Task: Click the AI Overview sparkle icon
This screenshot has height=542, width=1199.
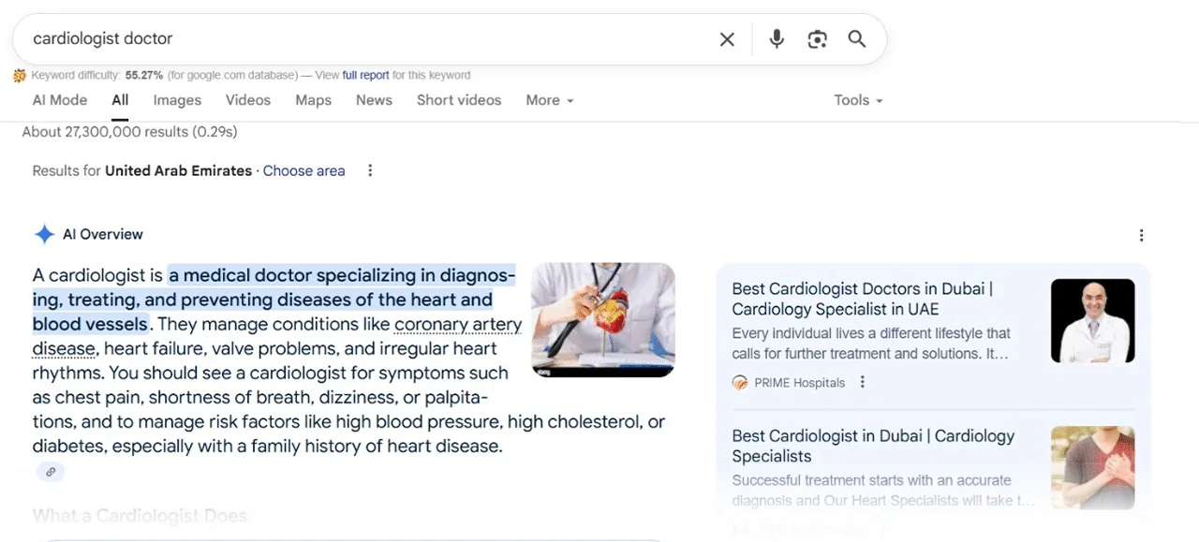Action: coord(44,235)
